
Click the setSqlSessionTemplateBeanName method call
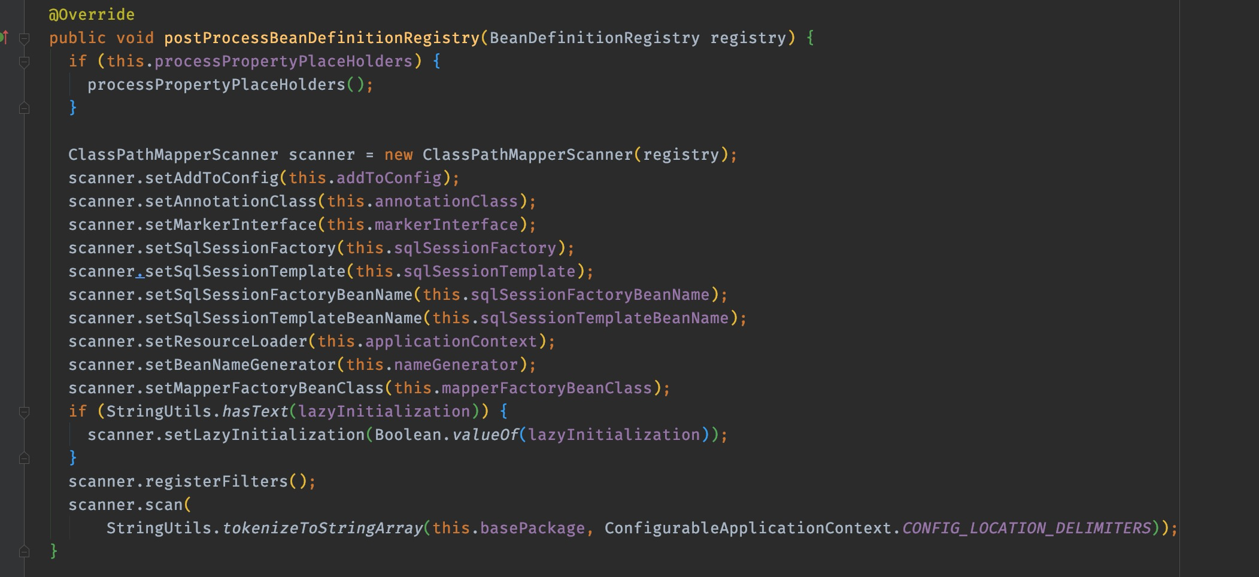284,318
